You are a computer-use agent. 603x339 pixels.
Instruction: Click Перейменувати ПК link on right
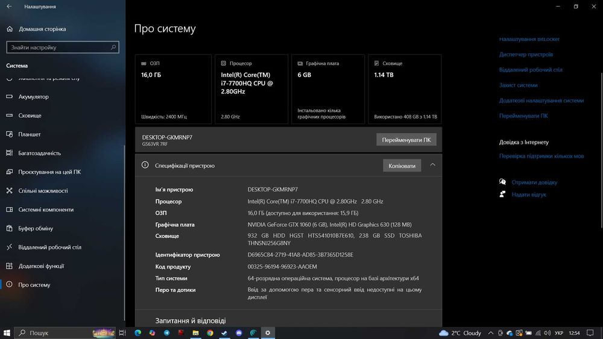[523, 116]
